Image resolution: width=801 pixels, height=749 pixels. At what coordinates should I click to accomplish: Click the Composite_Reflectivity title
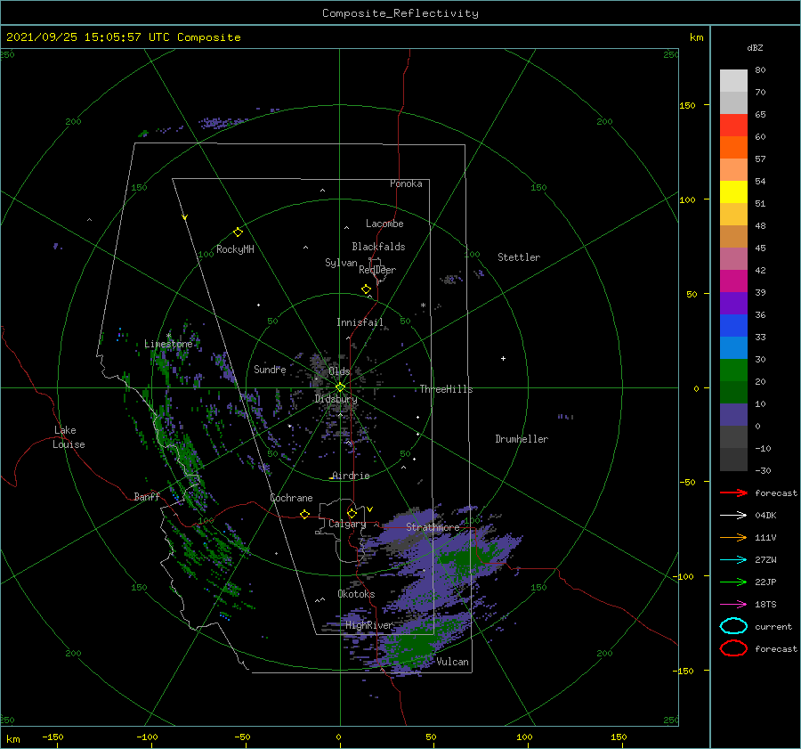point(400,13)
